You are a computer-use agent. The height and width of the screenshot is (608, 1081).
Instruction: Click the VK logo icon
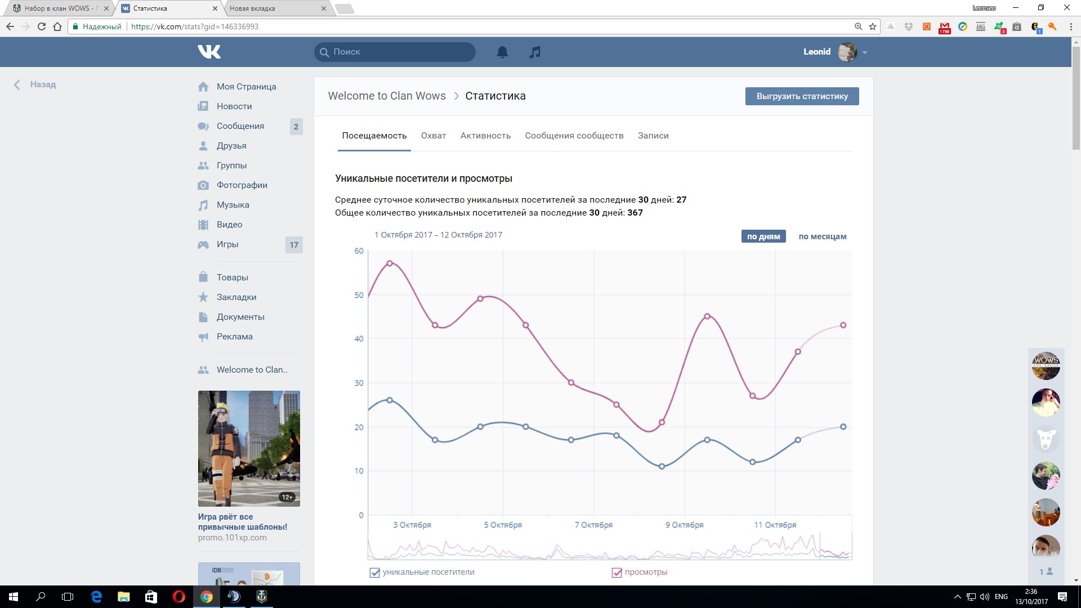pyautogui.click(x=209, y=52)
